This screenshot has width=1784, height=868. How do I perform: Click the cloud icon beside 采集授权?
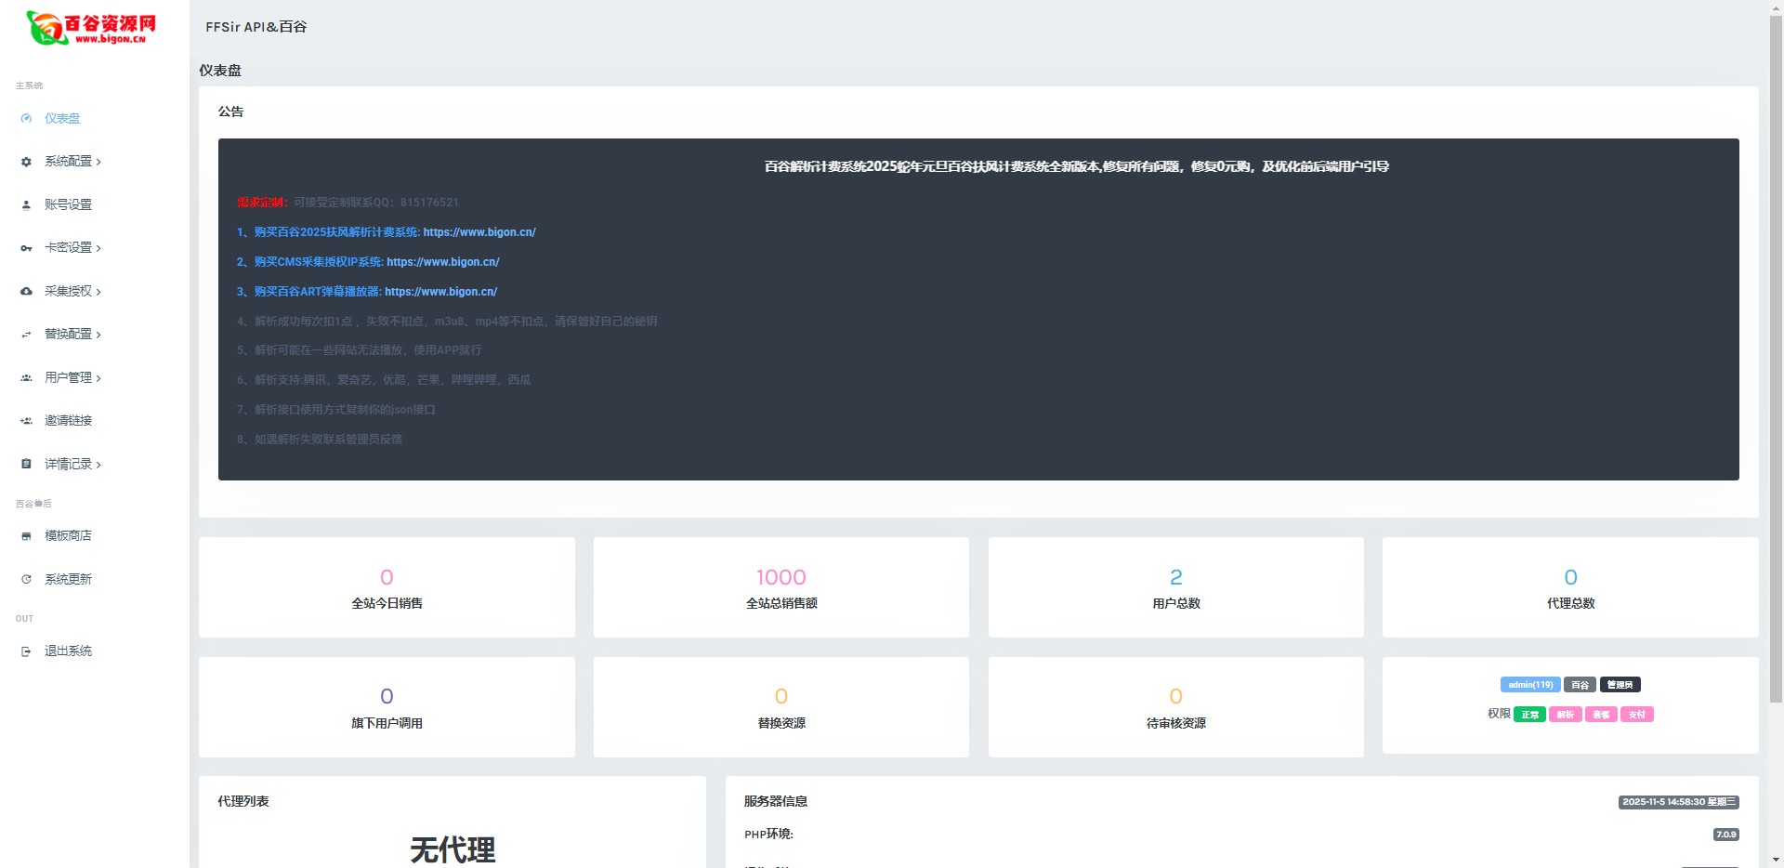[x=26, y=292]
